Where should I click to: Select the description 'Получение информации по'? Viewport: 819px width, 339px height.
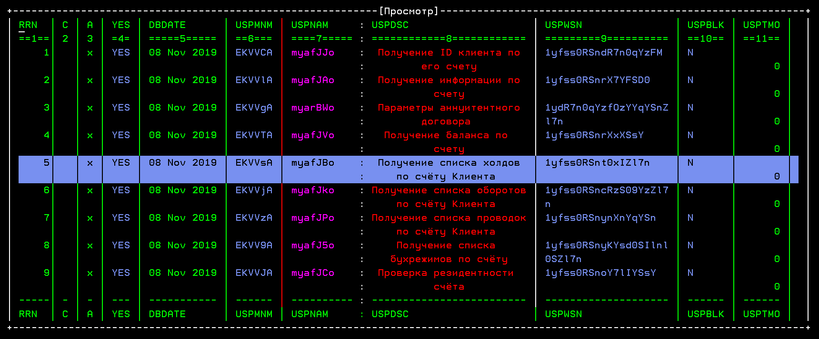coord(449,80)
